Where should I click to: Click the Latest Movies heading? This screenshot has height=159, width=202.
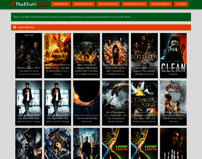(26, 27)
